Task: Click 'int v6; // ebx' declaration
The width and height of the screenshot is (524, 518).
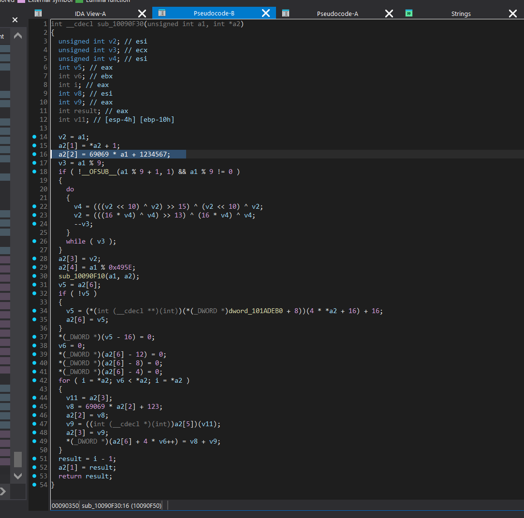Action: pos(86,76)
